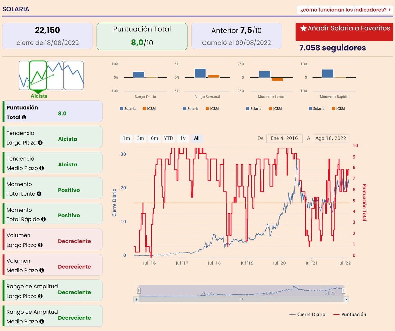
Task: Toggle Solaria legend in Rango Semanal chart
Action: tap(191, 109)
